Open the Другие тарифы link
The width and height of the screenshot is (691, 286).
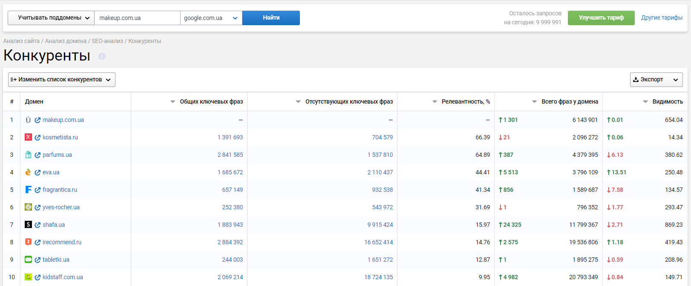coord(662,18)
